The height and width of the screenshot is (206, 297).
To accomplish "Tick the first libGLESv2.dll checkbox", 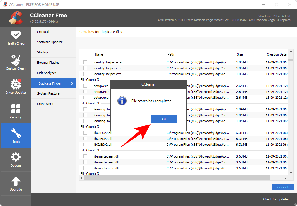I will click(85, 133).
